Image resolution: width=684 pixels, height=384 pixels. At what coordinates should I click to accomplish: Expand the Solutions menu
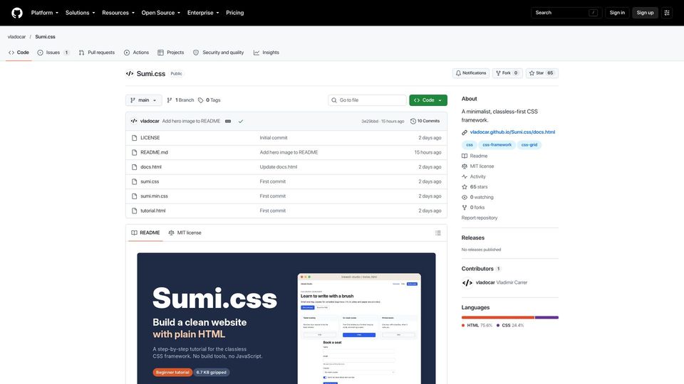pyautogui.click(x=81, y=13)
